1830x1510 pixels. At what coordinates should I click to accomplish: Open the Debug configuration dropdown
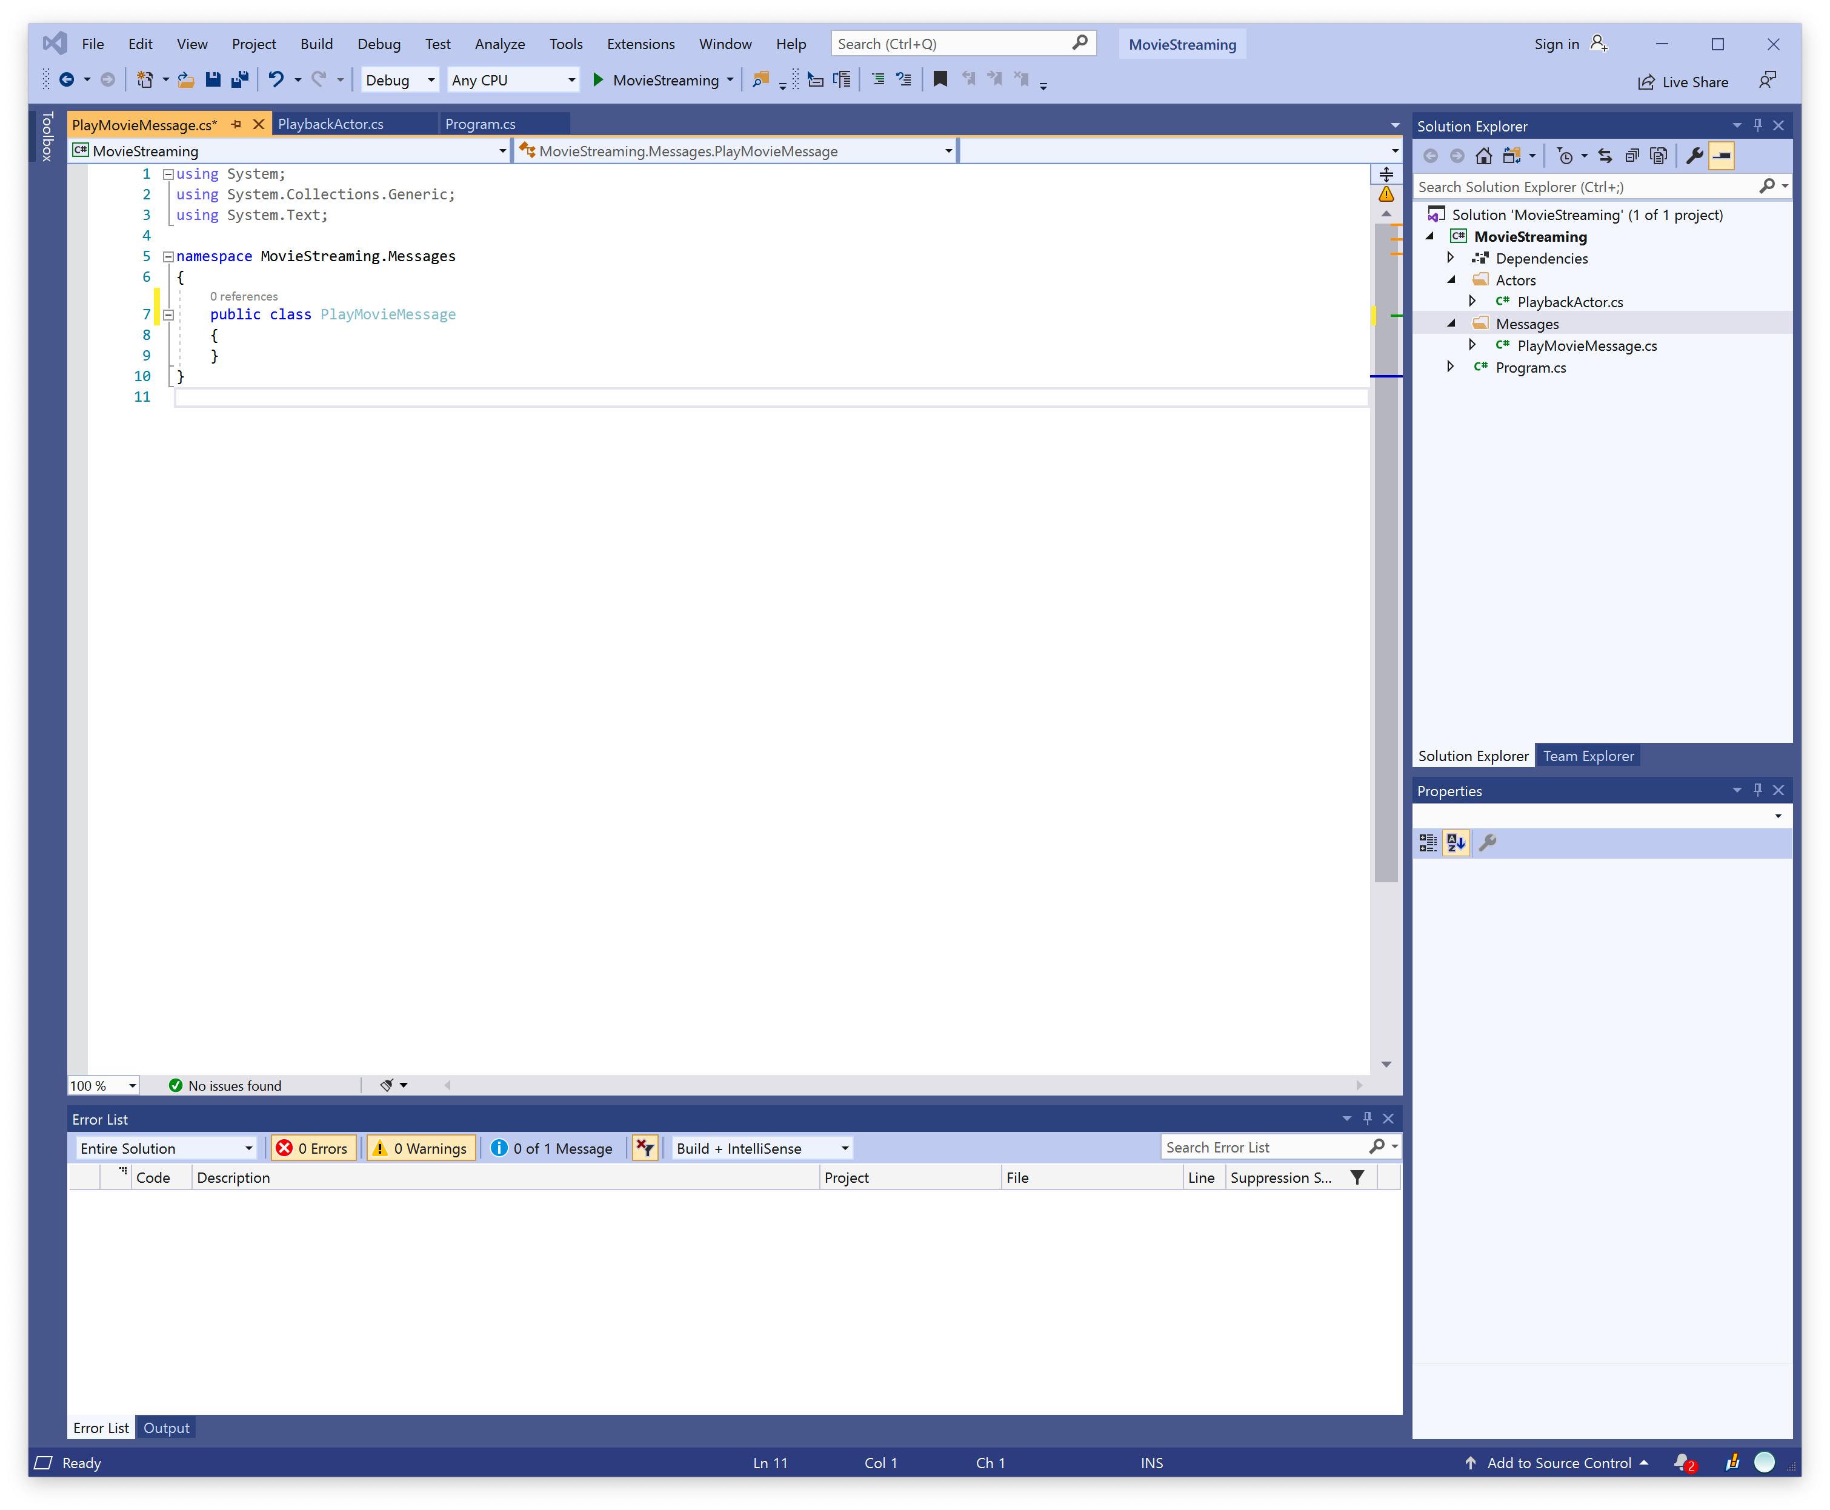[x=399, y=80]
